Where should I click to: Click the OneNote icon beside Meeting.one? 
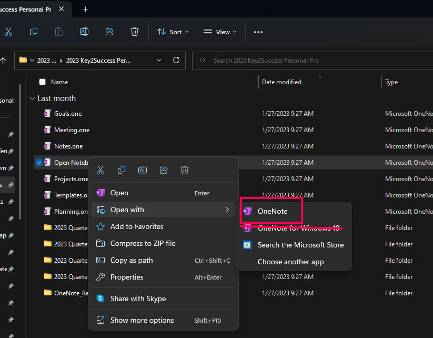[47, 130]
